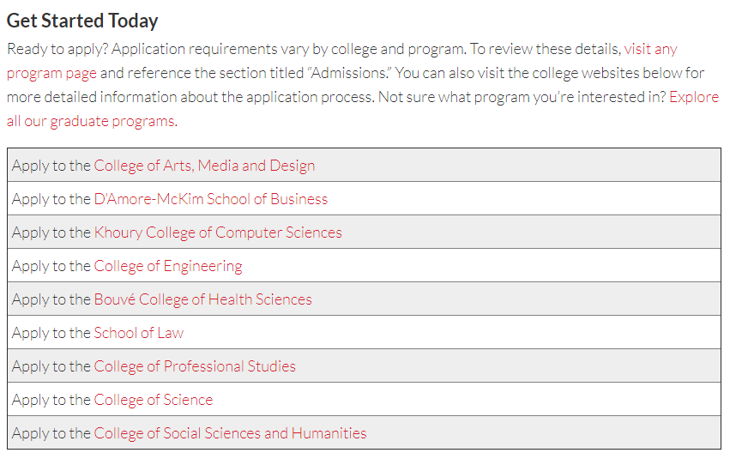
Task: Click the 'Get Started Today' heading
Action: [x=82, y=21]
